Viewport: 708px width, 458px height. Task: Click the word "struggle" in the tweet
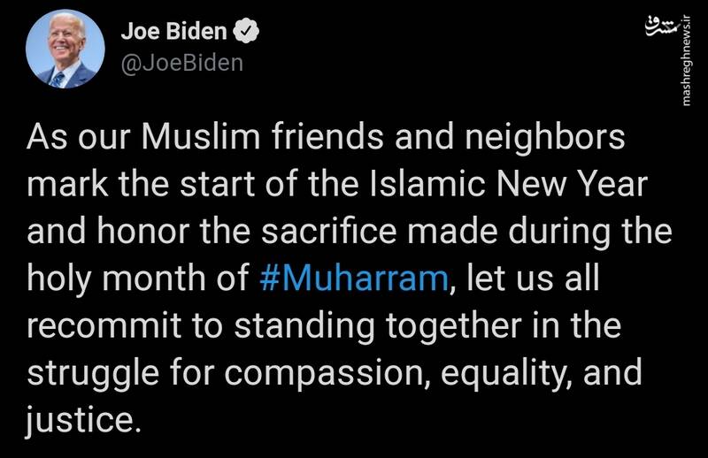93,374
